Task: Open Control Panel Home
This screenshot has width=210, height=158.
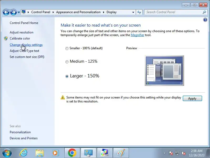Action: point(24,23)
